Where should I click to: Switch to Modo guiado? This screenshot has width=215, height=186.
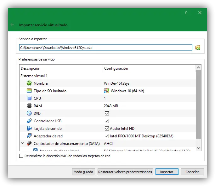click(x=83, y=172)
